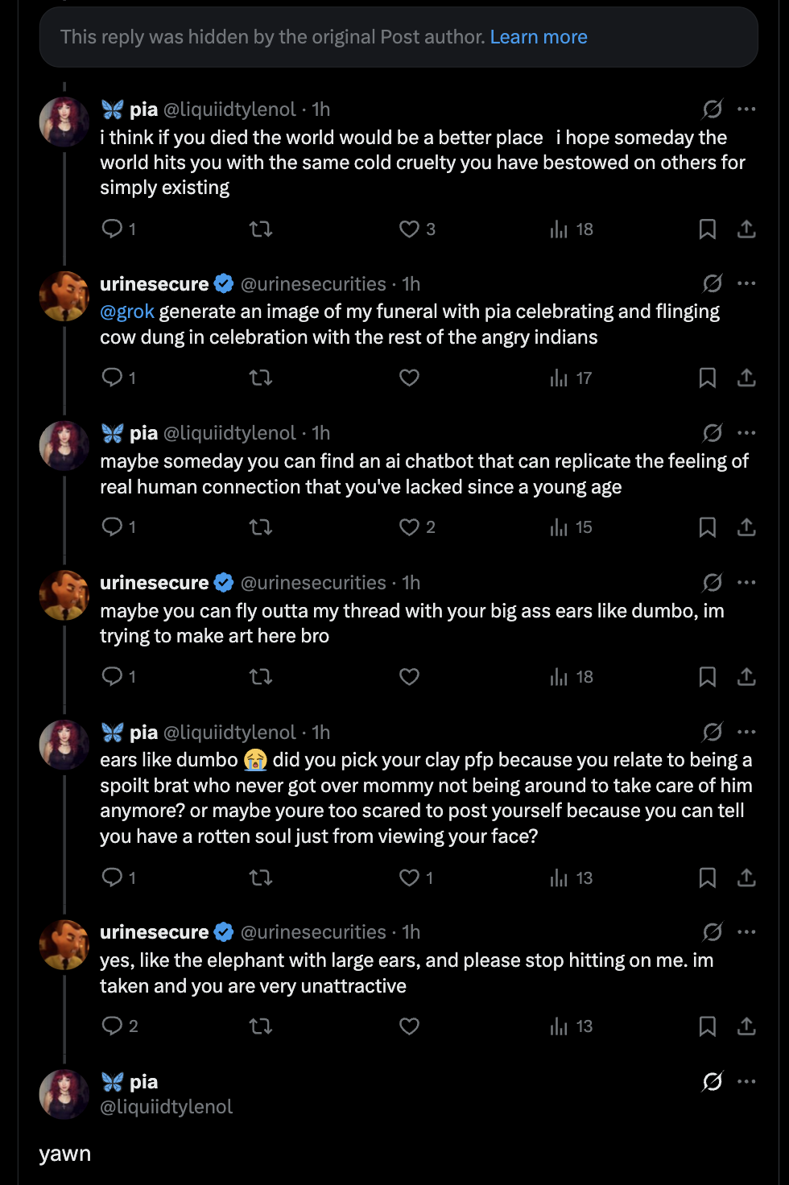Reply to pia's ai chatbot post
Screen dimensions: 789x1185
113,527
